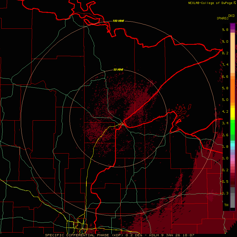Click the SPECIFIC DIFFERENTIAL PHASE caption text
The width and height of the screenshot is (237, 237).
pos(77,235)
